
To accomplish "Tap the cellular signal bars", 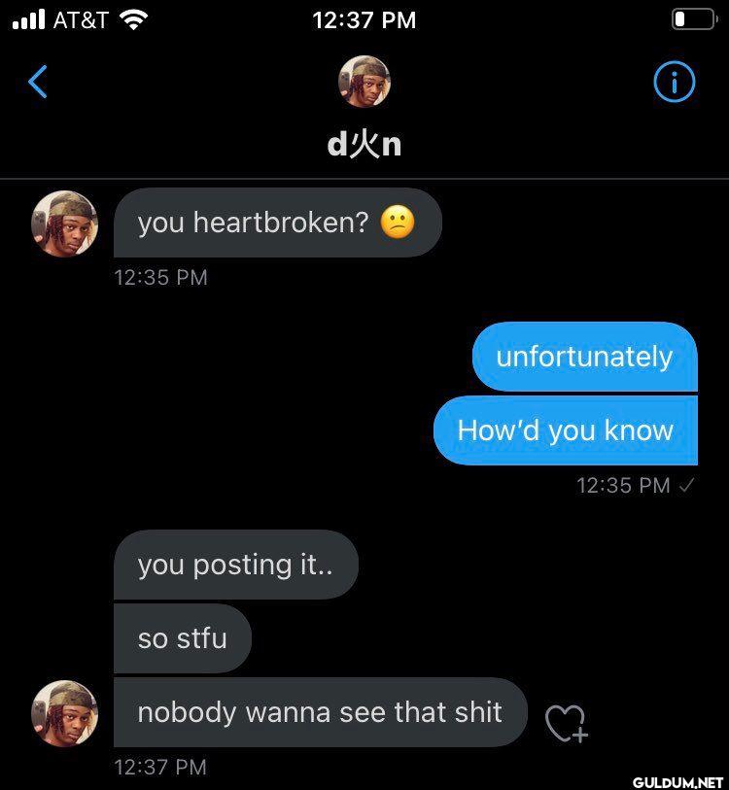I will (29, 20).
